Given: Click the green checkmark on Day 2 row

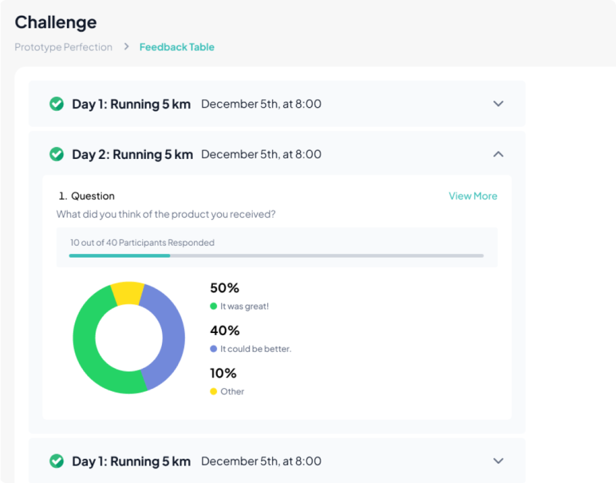Looking at the screenshot, I should pyautogui.click(x=57, y=155).
